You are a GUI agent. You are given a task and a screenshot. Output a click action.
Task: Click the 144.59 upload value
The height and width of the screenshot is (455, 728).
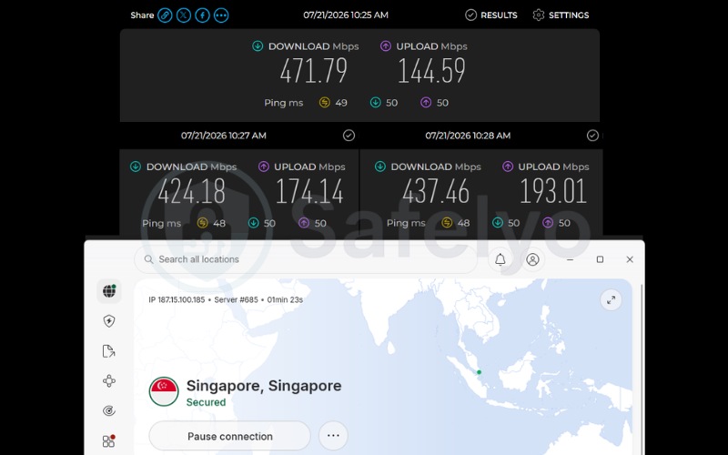point(431,71)
